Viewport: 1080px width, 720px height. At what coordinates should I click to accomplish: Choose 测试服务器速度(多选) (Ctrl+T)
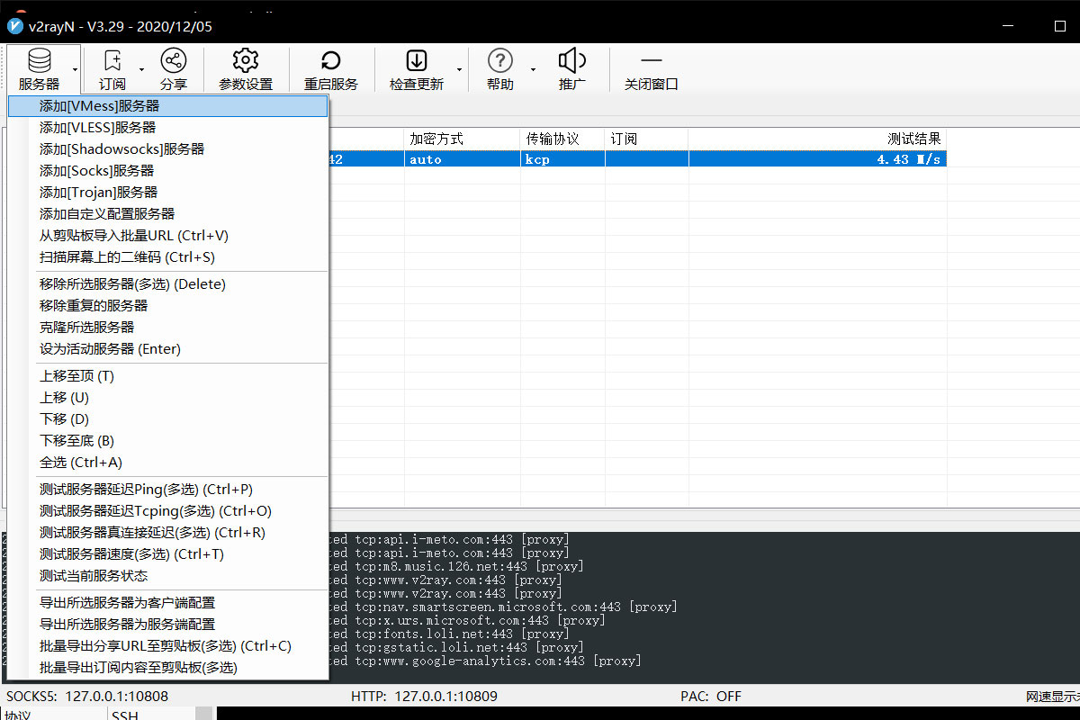pos(167,554)
